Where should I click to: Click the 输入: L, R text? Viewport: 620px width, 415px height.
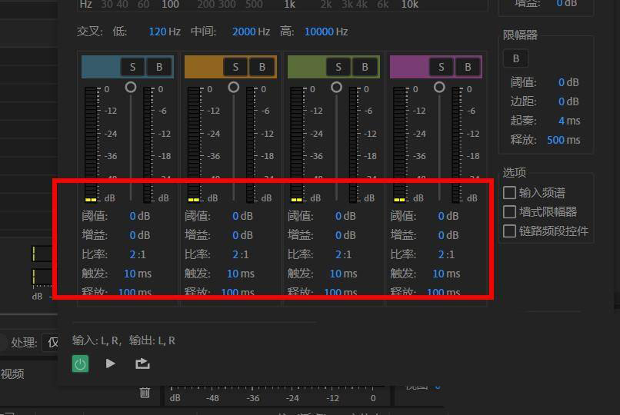(96, 340)
